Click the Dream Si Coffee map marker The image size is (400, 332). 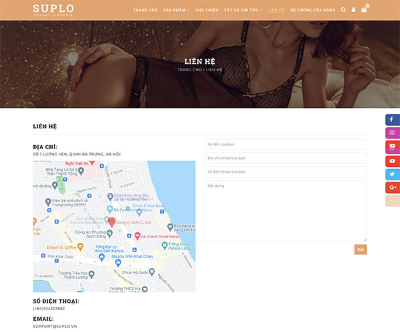tap(81, 246)
